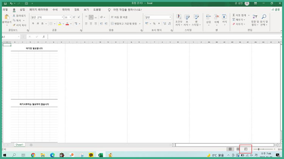Viewport: 284px width, 159px height.
Task: Undo last action in quick access toolbar
Action: tap(11, 3)
